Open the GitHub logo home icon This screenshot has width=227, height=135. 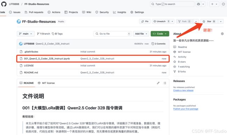click(x=4, y=4)
